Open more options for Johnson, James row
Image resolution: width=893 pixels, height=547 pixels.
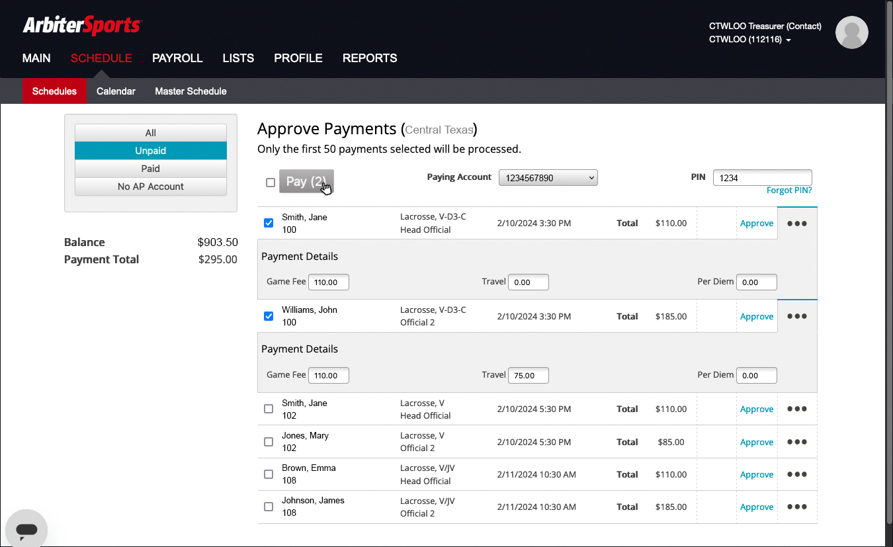point(796,507)
